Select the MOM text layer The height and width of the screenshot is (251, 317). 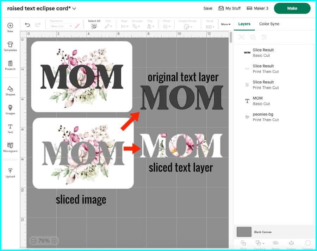click(273, 101)
